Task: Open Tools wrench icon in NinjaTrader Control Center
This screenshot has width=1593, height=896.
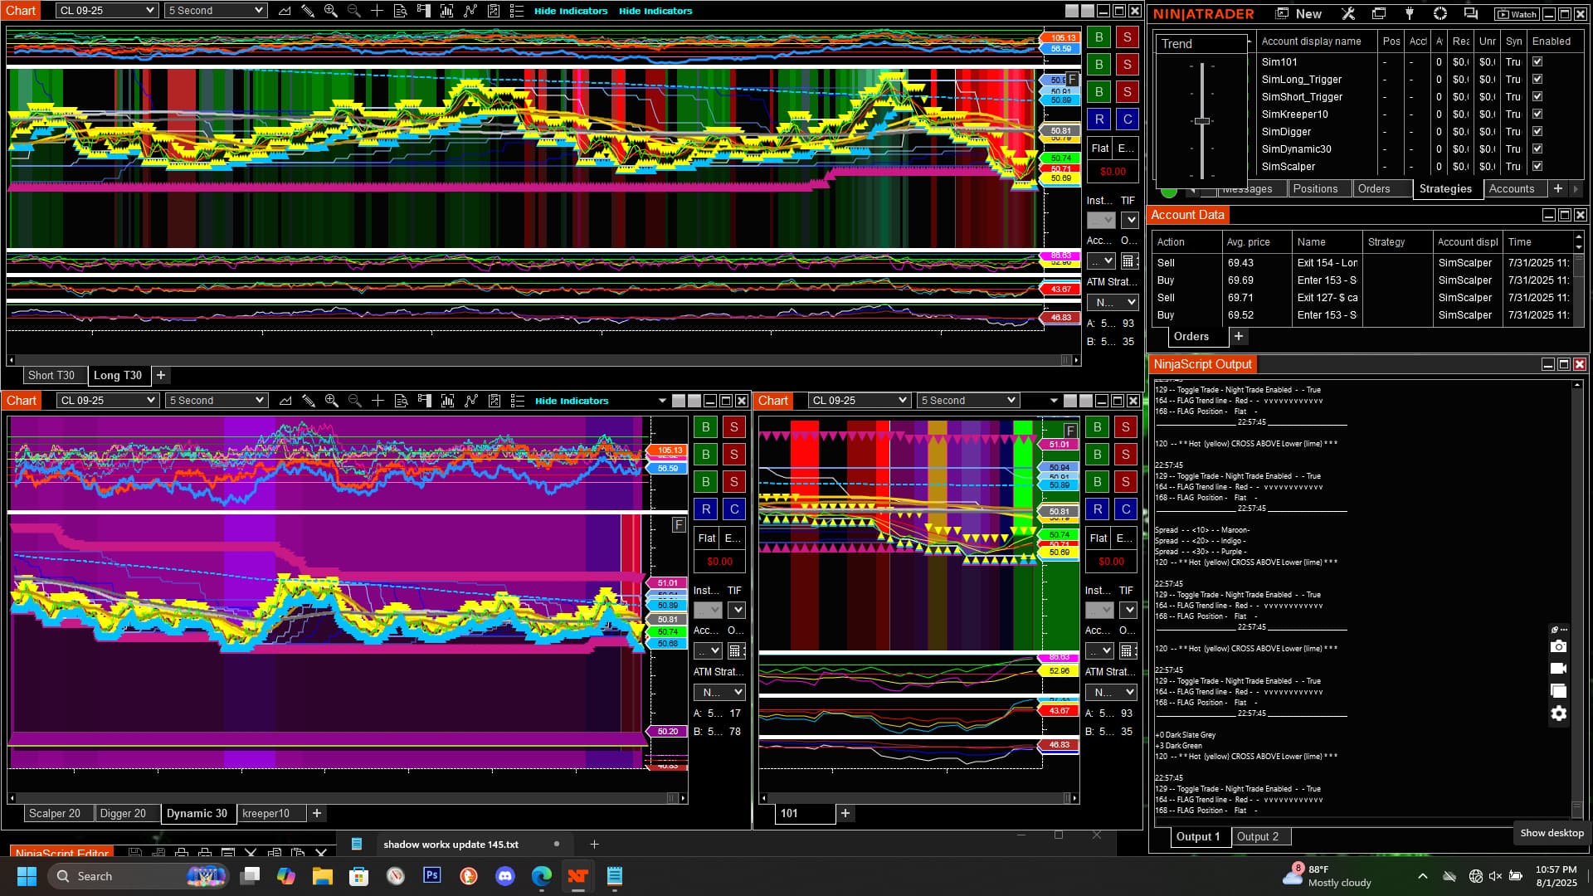Action: point(1347,13)
